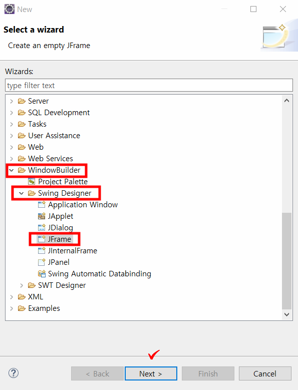Select the Application Window entry
298x390 pixels.
83,205
